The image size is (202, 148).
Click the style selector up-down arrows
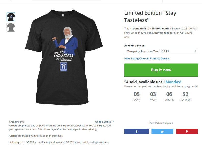point(195,51)
